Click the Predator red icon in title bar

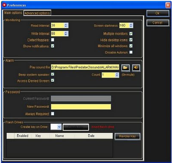point(5,5)
